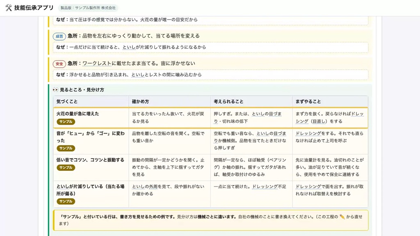This screenshot has height=236, width=420.
Task: Click サンプル badge under といしが片減りしている row
Action: [x=66, y=201]
